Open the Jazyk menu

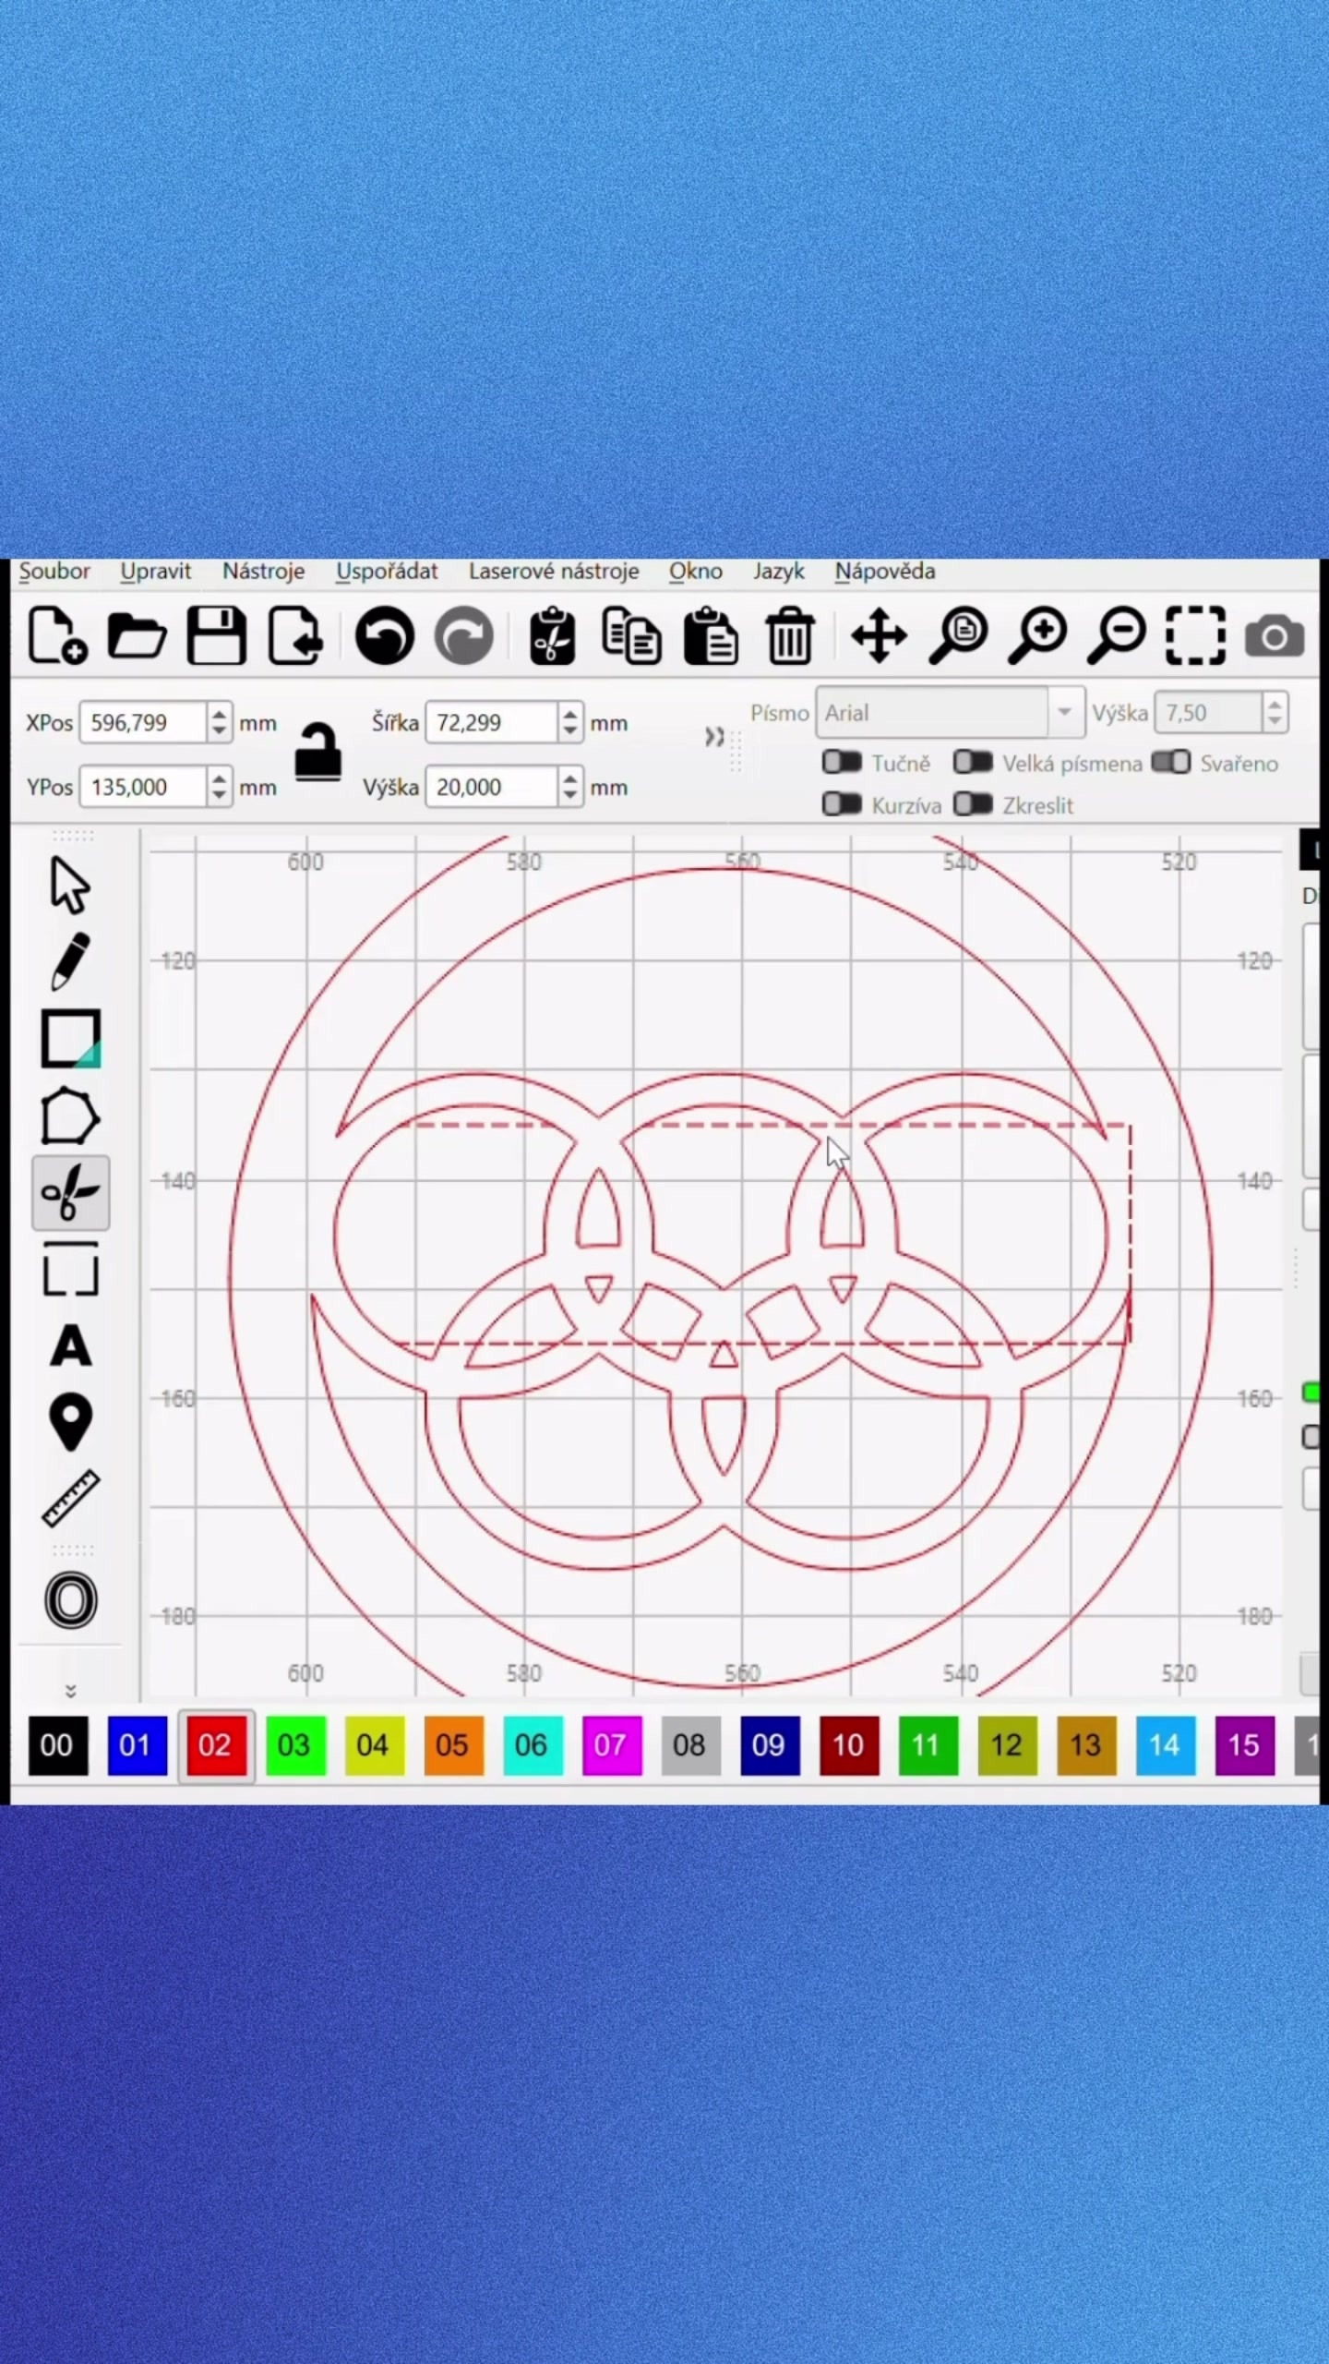coord(779,571)
